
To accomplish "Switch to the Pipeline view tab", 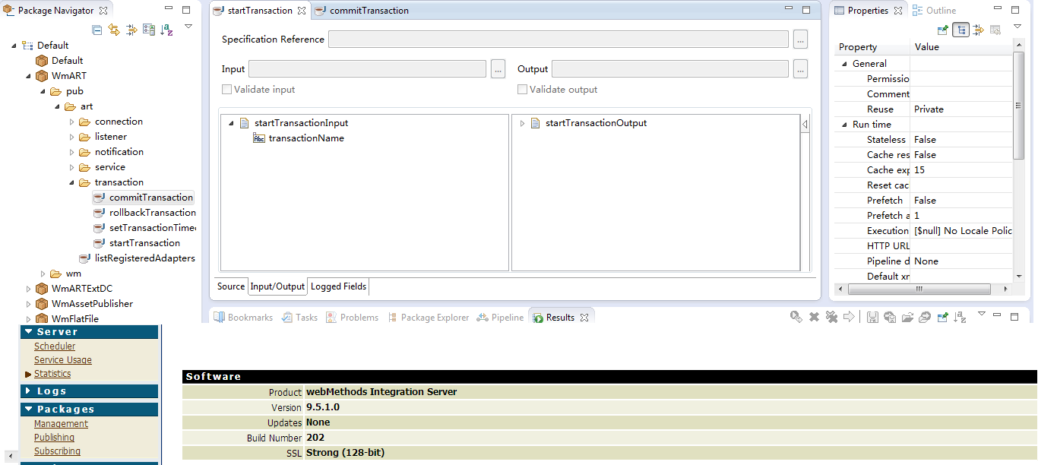I will pyautogui.click(x=499, y=318).
